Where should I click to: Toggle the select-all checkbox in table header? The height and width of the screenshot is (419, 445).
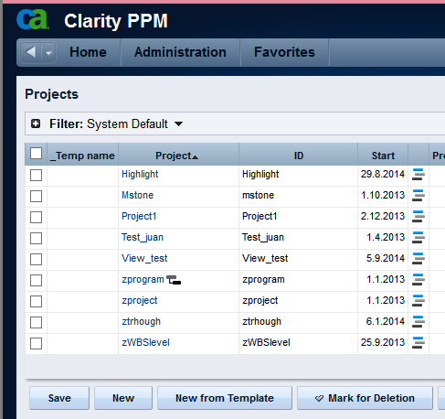point(37,154)
